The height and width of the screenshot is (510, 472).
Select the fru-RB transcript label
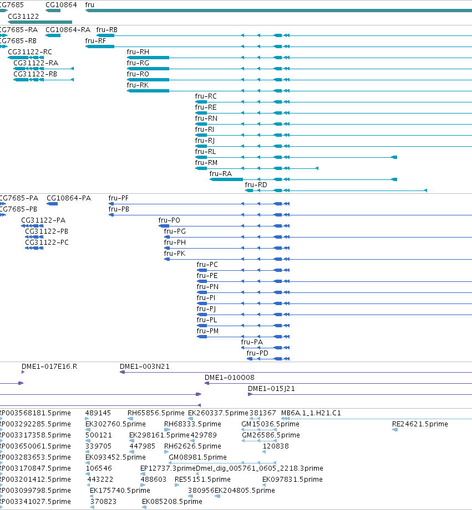click(x=107, y=30)
